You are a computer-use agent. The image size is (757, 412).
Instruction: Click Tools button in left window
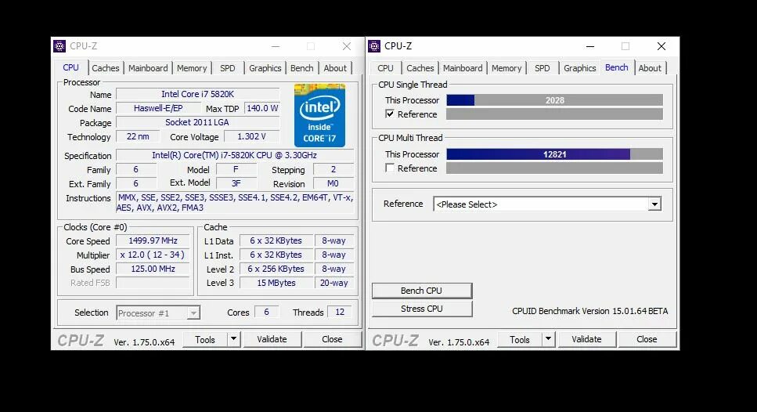205,340
